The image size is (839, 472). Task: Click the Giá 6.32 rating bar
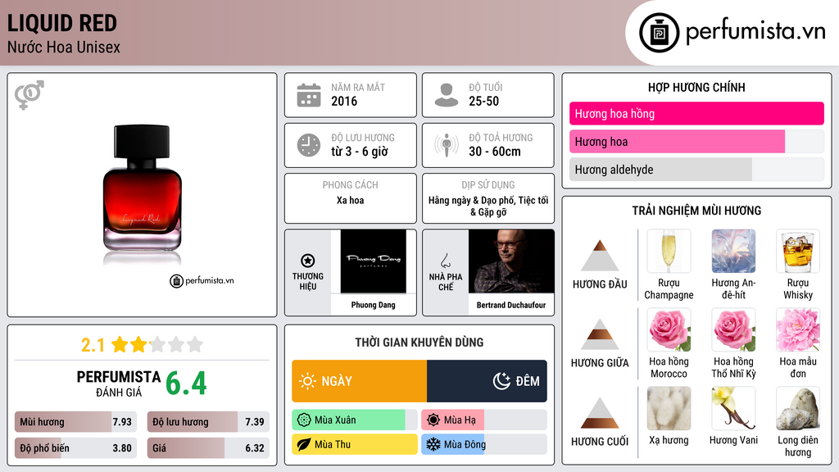point(208,448)
